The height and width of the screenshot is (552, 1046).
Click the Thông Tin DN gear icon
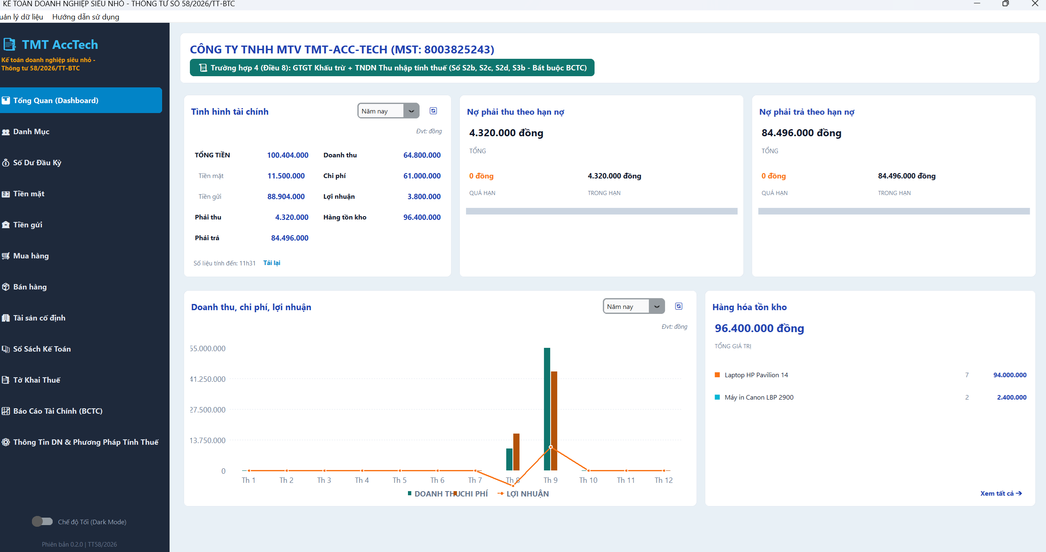(x=6, y=442)
